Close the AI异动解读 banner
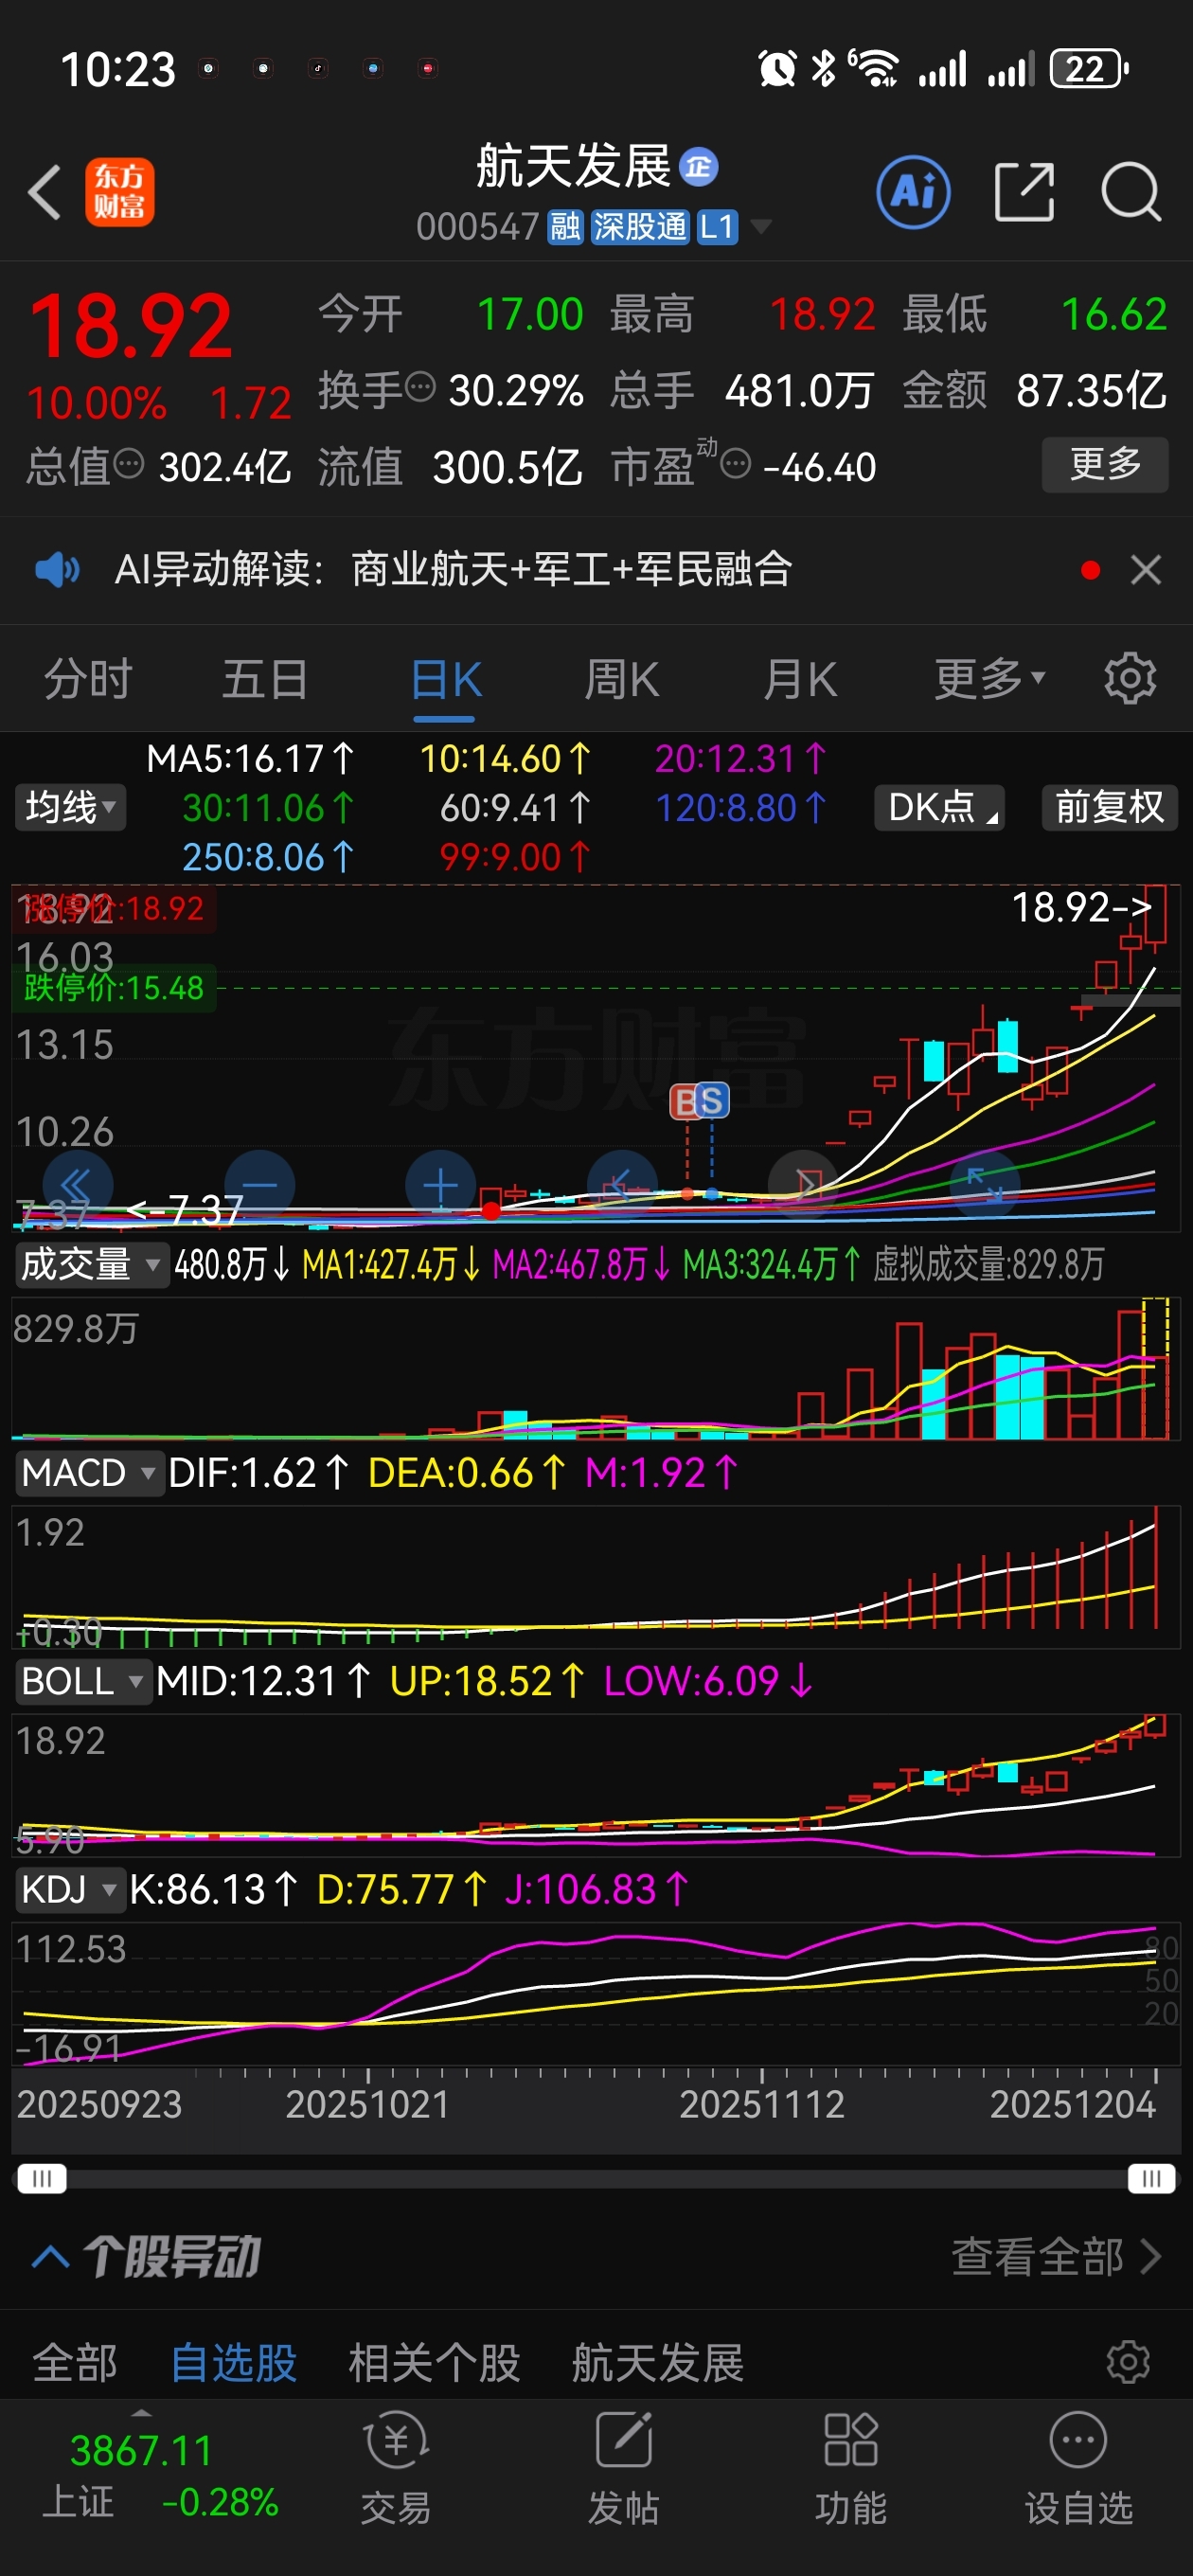 coord(1146,570)
